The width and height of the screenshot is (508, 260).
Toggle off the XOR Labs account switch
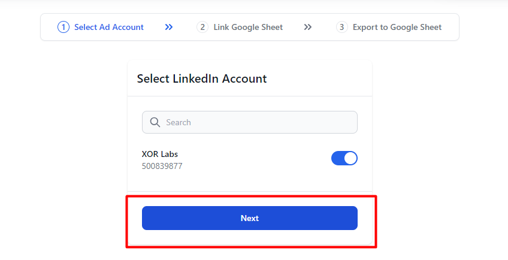(x=344, y=158)
